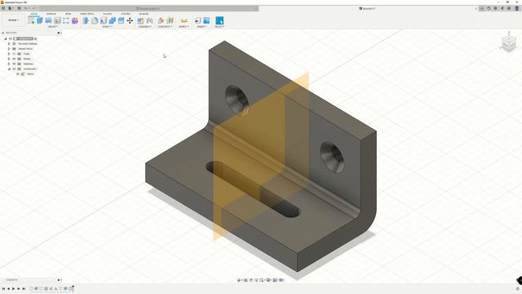
Task: Select the Plane1 item in browser
Action: tap(30, 73)
